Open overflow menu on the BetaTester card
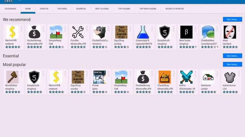 click(x=196, y=29)
